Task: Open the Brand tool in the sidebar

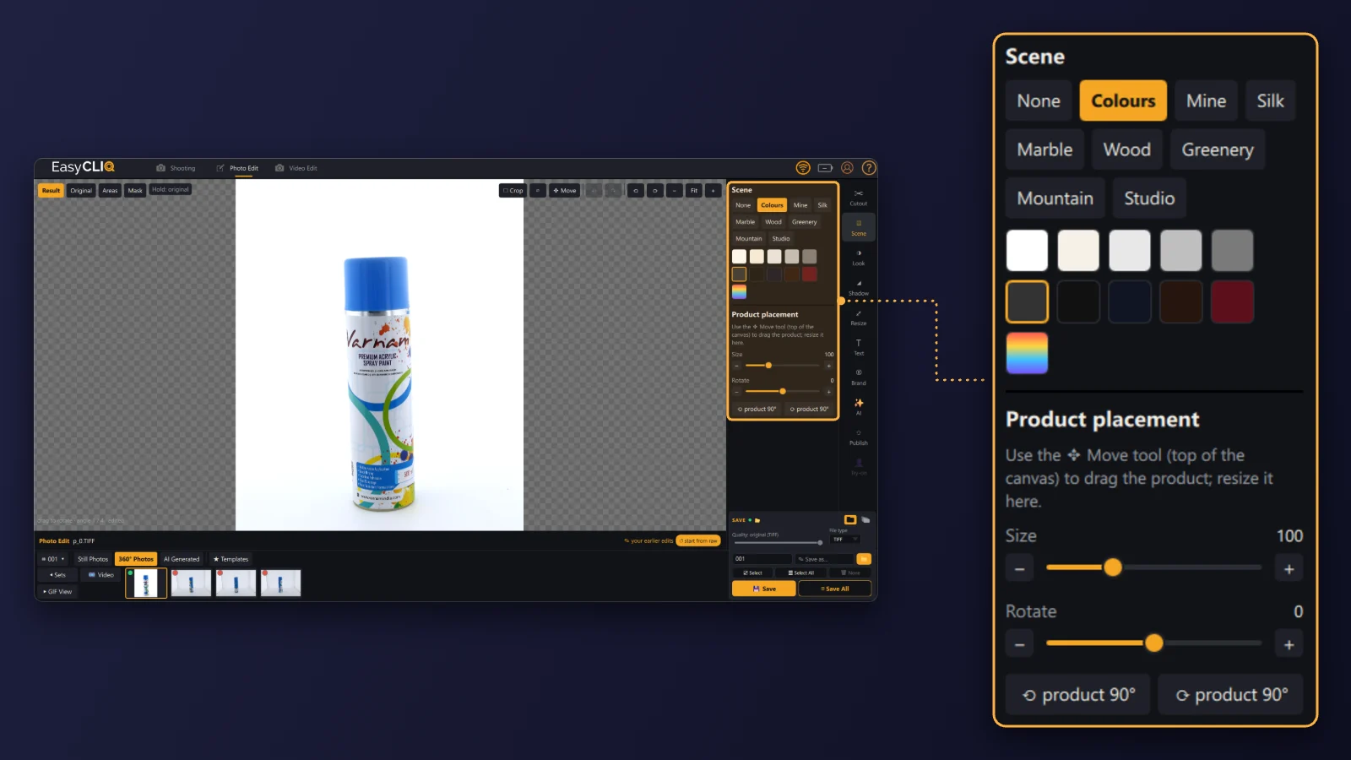Action: (859, 377)
